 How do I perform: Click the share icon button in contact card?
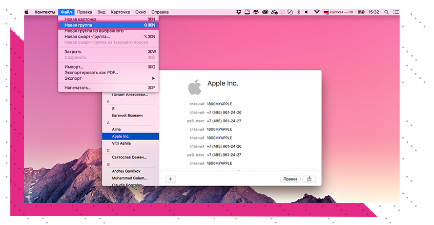coord(309,178)
